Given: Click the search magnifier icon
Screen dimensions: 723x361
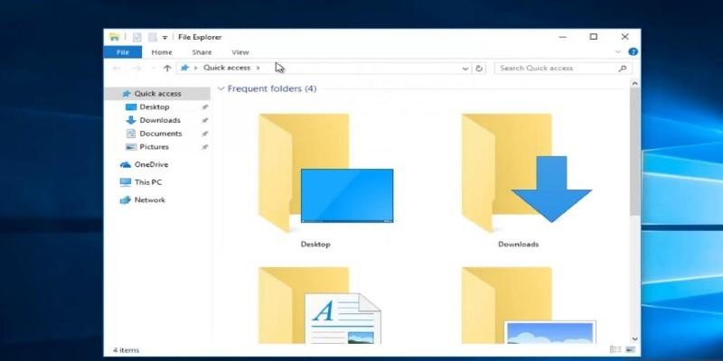Looking at the screenshot, I should (623, 68).
